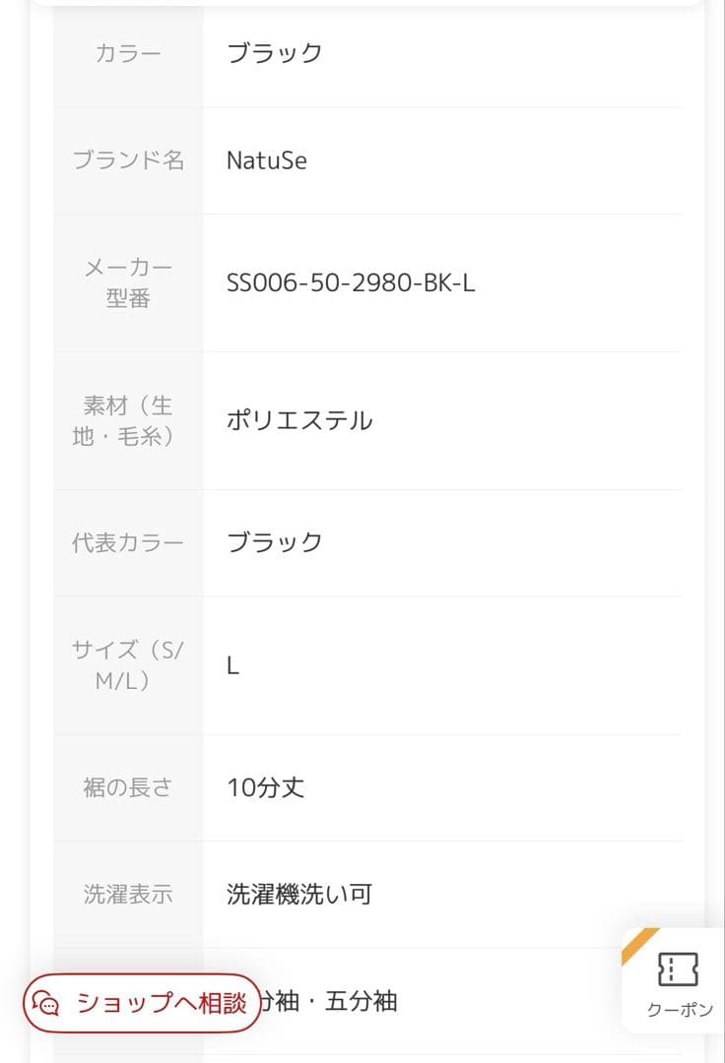This screenshot has width=725, height=1063.
Task: Click the model number SS006-50-2980-BK-L
Action: pos(351,282)
